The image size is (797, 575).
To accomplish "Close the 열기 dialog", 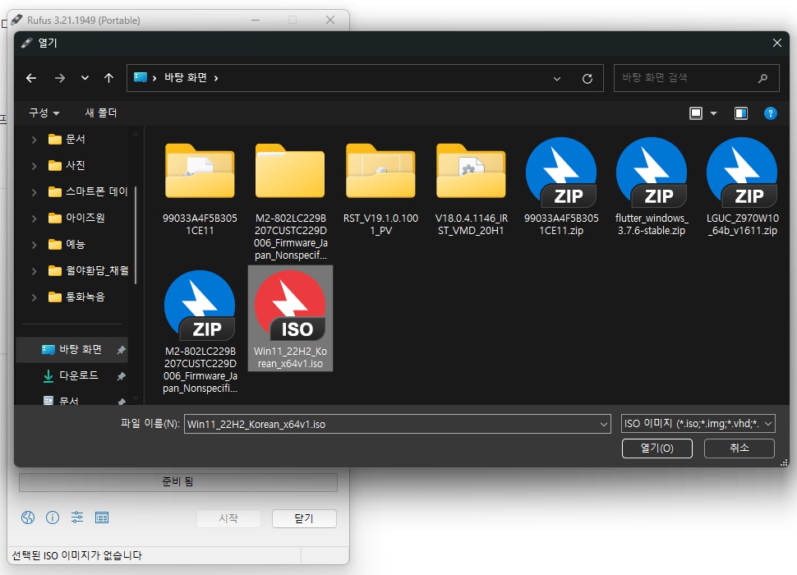I will 777,44.
